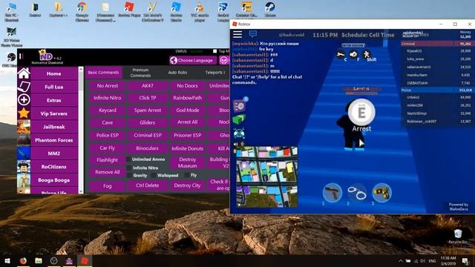Click the Arrest All button
The height and width of the screenshot is (267, 475).
[x=188, y=122]
